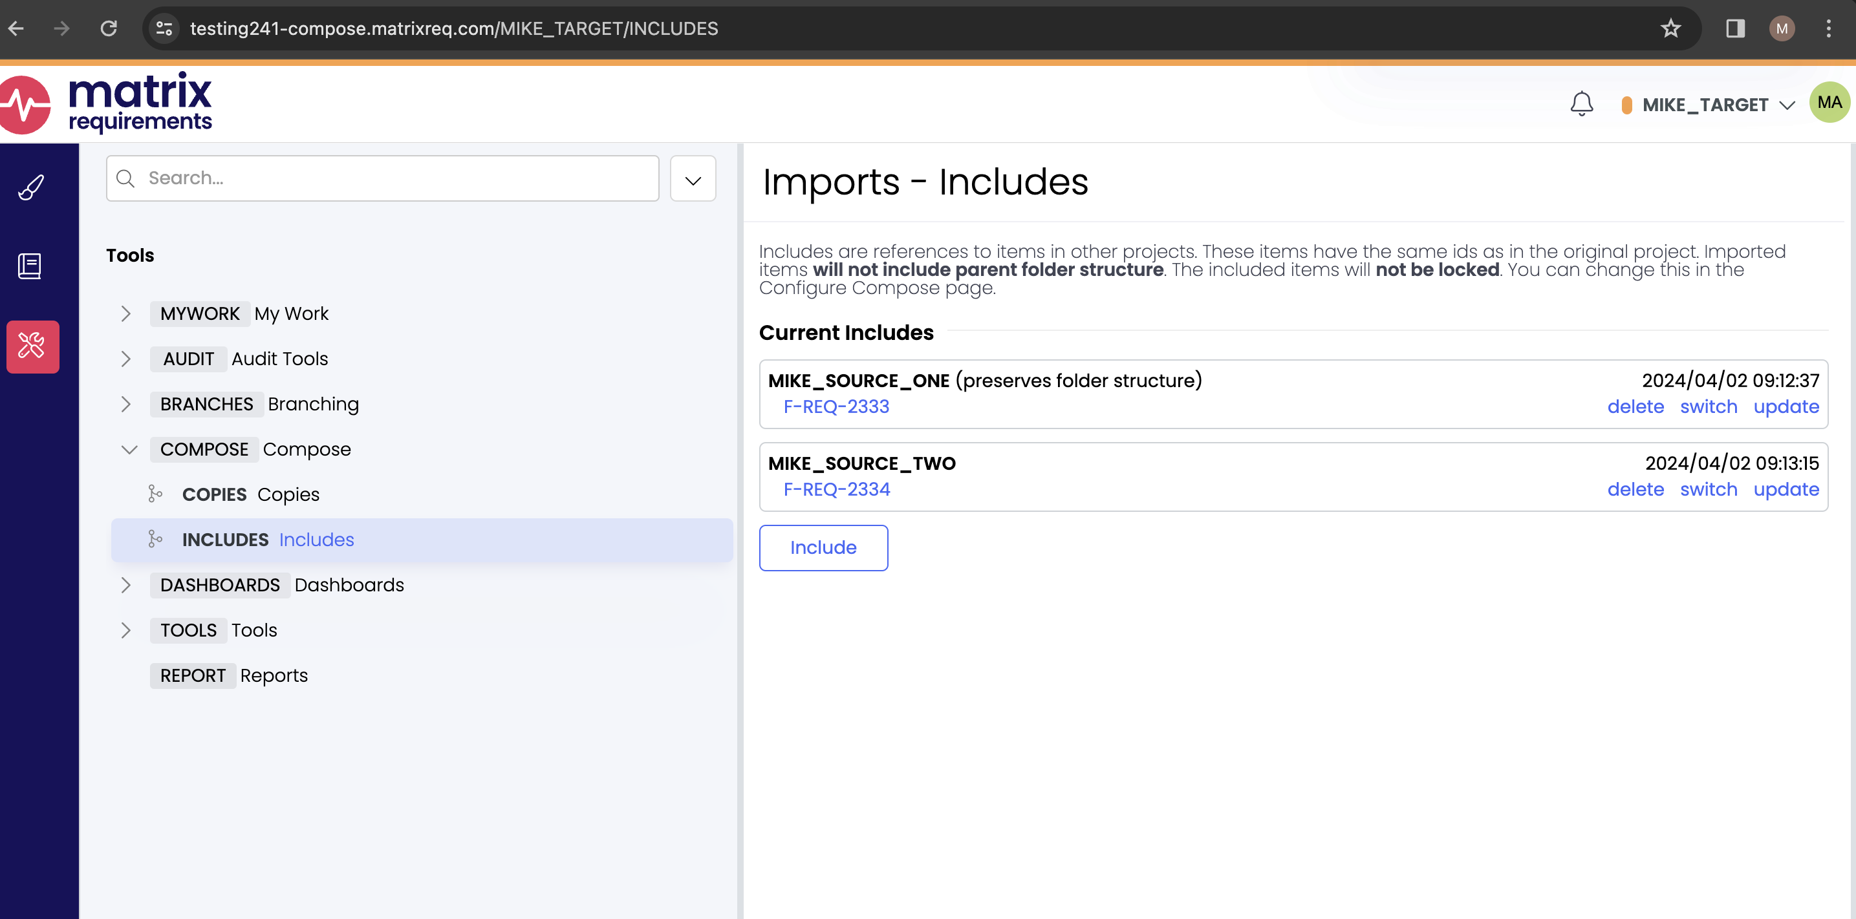Delete the MIKE_SOURCE_TWO include

1635,490
